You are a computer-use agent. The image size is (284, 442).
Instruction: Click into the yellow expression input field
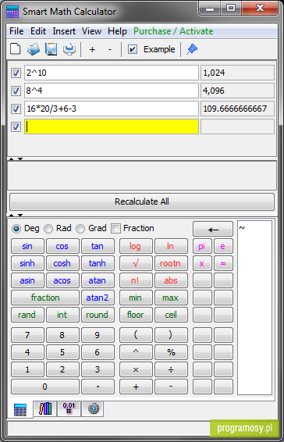[112, 127]
